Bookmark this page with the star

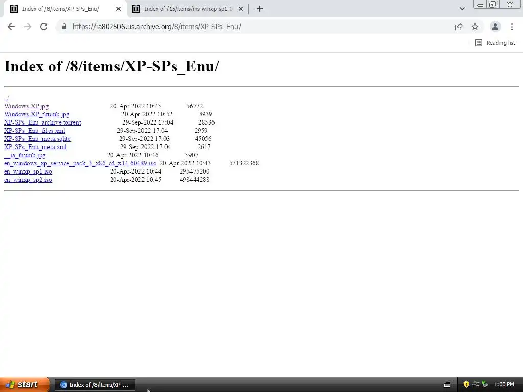tap(475, 27)
